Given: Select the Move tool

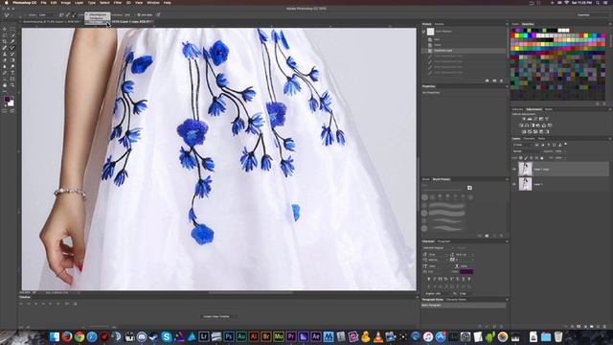Looking at the screenshot, I should pyautogui.click(x=4, y=29).
